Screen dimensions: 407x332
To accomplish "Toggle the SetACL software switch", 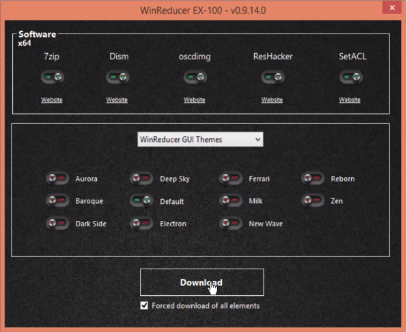I will (351, 77).
